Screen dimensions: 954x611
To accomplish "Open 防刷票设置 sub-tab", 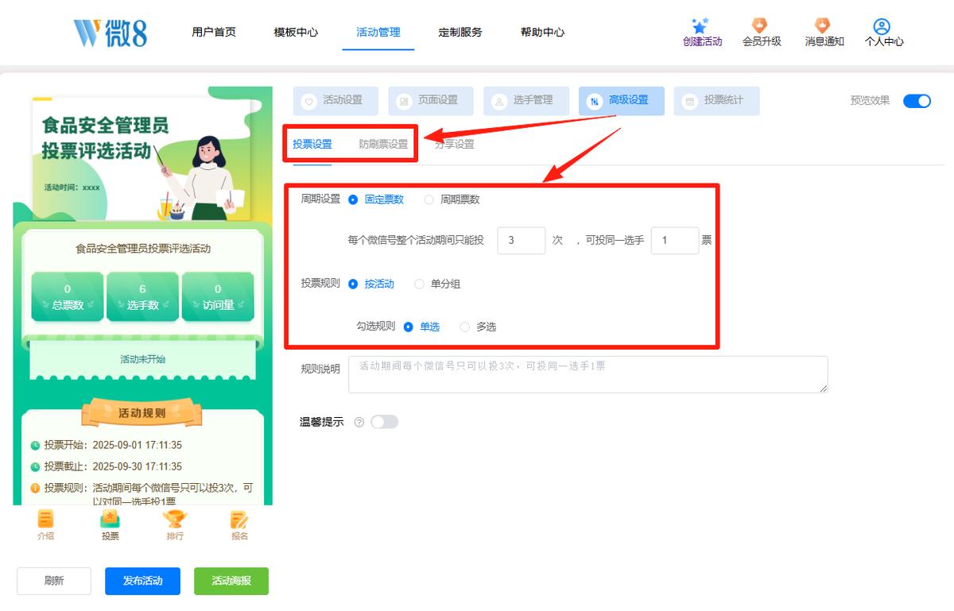I will [383, 145].
